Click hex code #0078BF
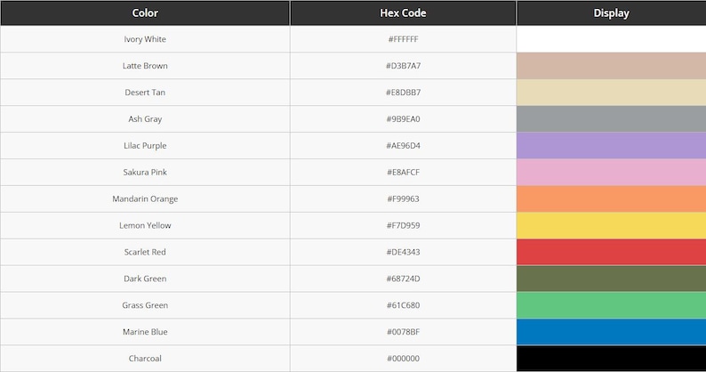Viewport: 706px width, 372px height. [403, 332]
